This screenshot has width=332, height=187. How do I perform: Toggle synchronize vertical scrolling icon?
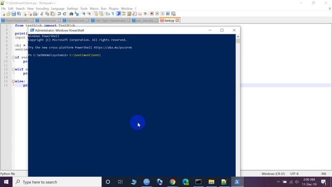(95, 14)
